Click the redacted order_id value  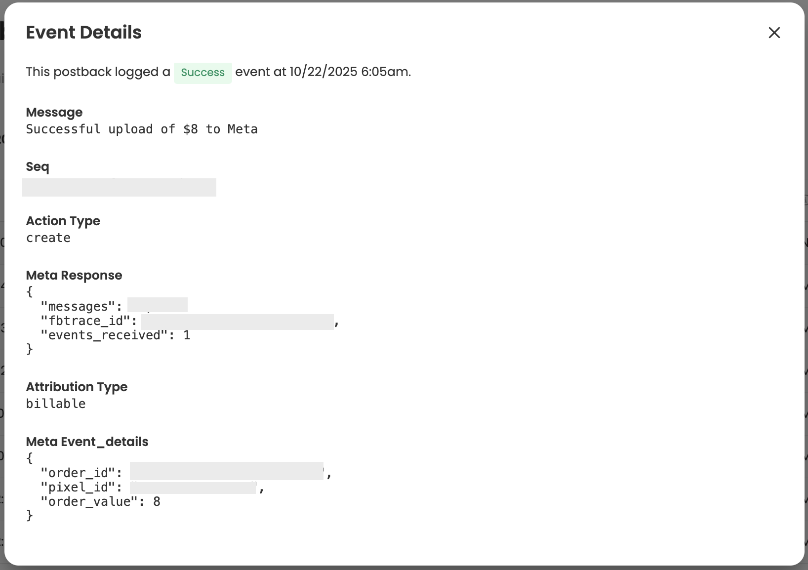(227, 471)
